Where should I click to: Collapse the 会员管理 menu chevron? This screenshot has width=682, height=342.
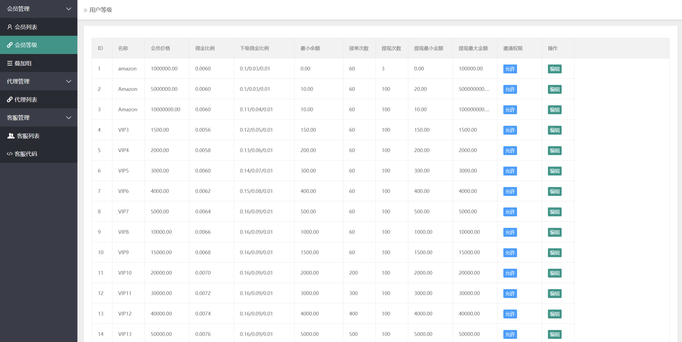click(68, 9)
